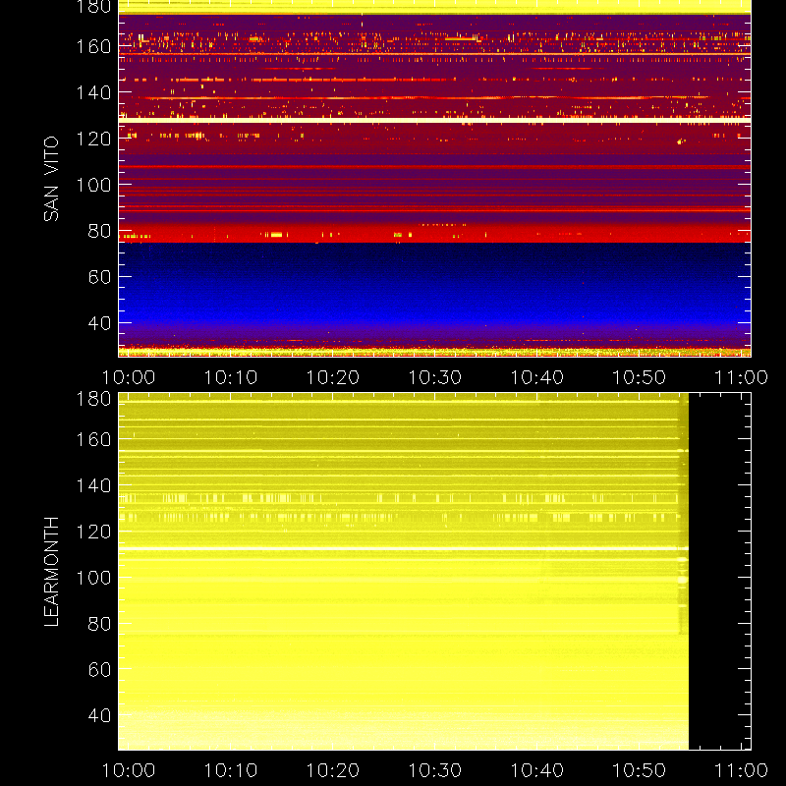Pick the 160 frequency tick on Learmonth plot
The height and width of the screenshot is (786, 786).
click(x=93, y=439)
